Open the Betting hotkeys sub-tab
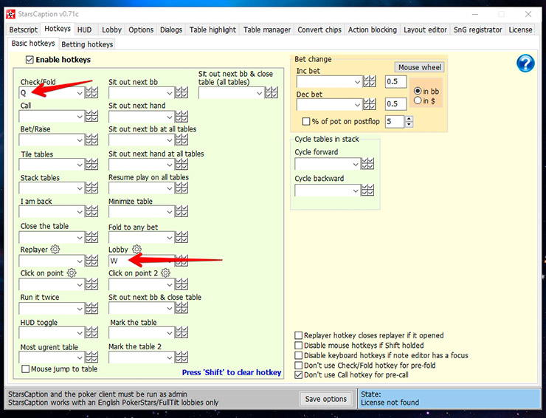The width and height of the screenshot is (546, 418). (x=88, y=44)
